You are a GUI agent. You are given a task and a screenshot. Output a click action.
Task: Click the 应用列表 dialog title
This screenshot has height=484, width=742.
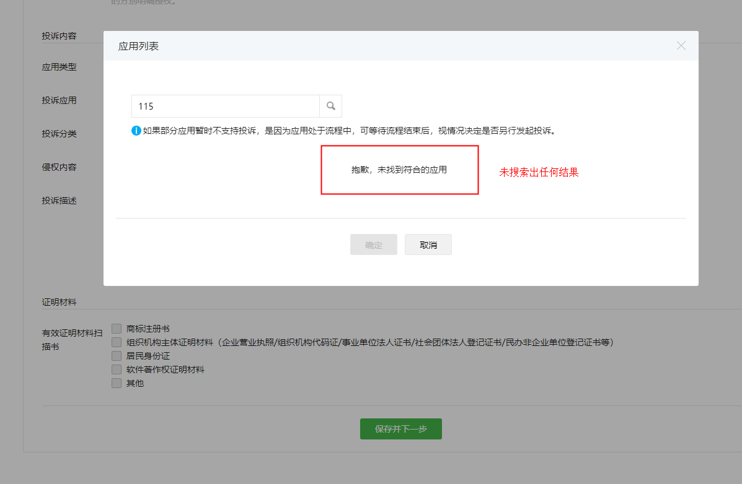point(138,46)
